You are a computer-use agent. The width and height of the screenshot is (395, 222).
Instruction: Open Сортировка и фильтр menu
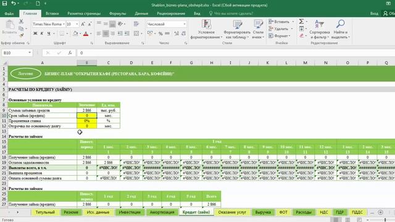pos(320,29)
